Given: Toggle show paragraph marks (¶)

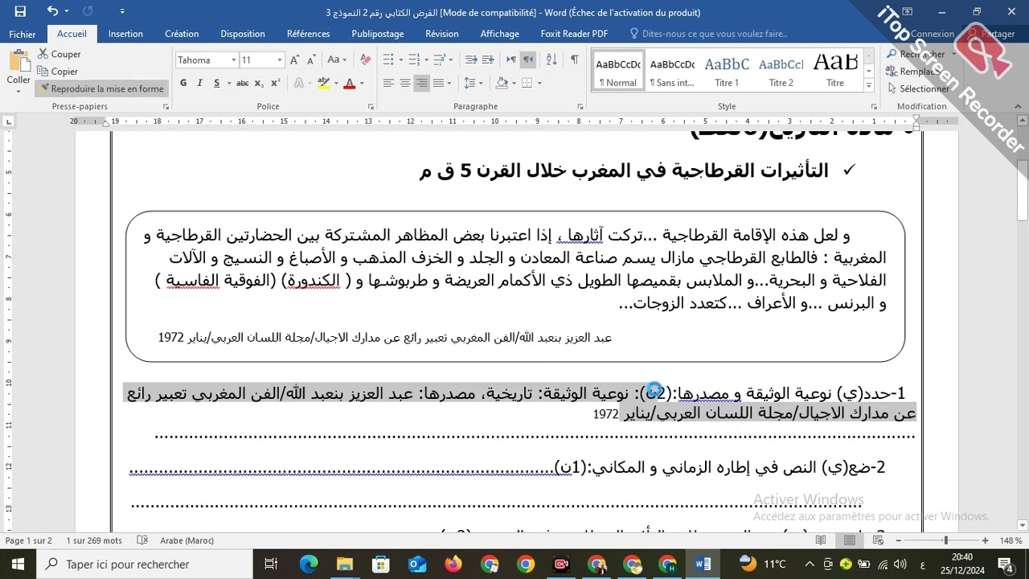Looking at the screenshot, I should point(574,60).
